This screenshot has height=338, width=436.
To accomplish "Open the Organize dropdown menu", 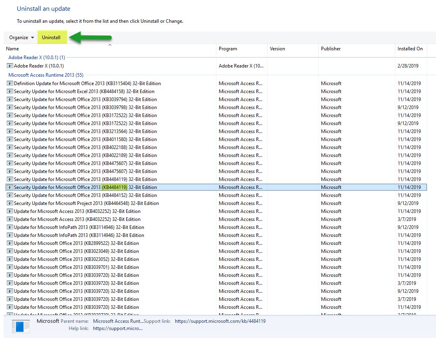I will [22, 38].
